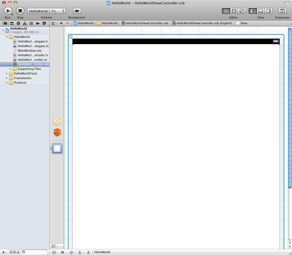Viewport: 292px width, 255px height.
Task: Select the View object in dock
Action: [57, 148]
